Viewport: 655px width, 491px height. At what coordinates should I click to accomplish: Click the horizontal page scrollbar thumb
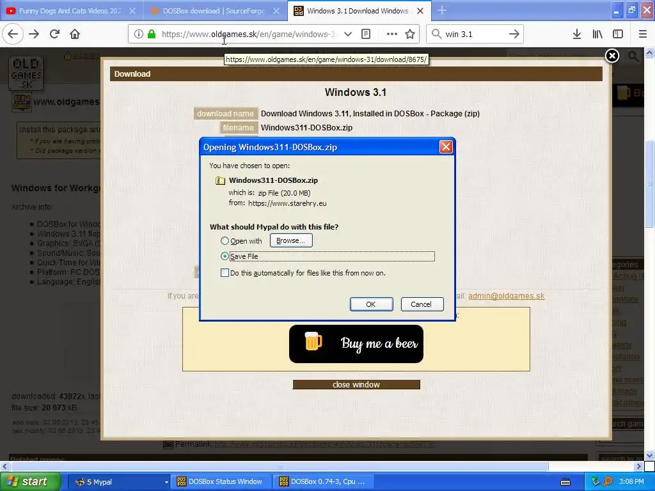point(279,466)
